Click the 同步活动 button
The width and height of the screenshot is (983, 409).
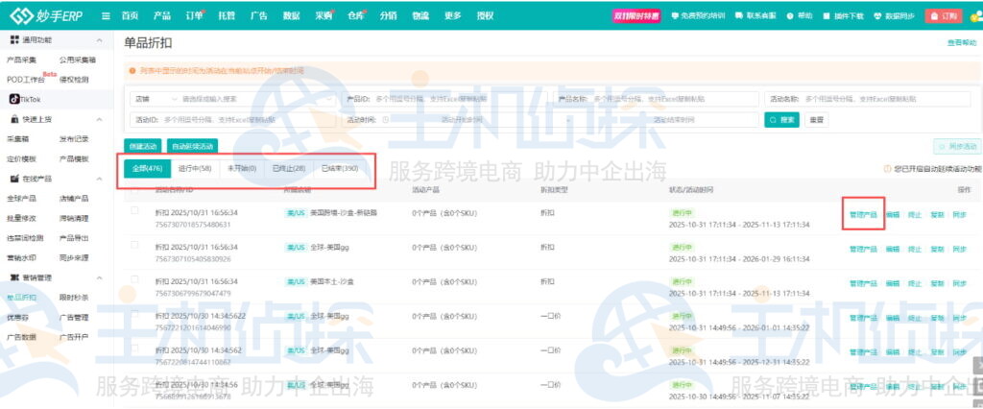[x=957, y=146]
